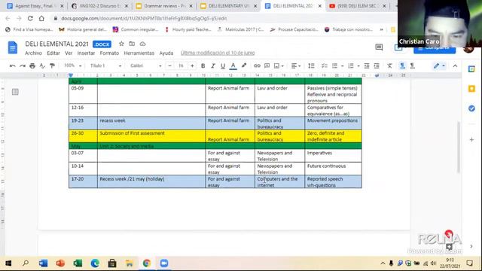This screenshot has height=271, width=482.
Task: Insert a link with the chain icon
Action: 257,65
